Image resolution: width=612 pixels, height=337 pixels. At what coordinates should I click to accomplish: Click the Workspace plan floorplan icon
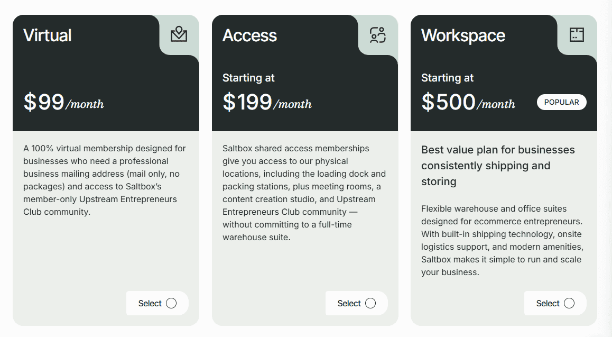[x=577, y=35]
